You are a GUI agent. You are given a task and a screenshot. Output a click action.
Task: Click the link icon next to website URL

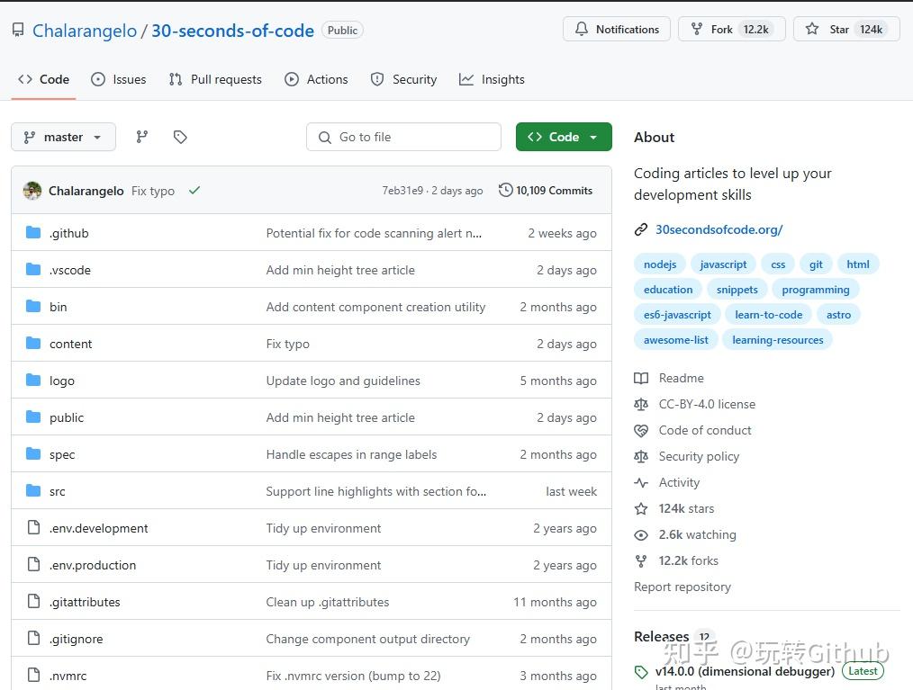(641, 229)
